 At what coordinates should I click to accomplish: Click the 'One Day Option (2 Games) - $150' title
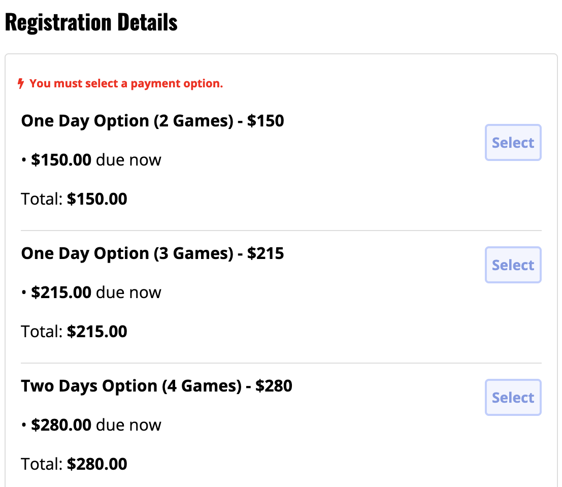coord(152,121)
